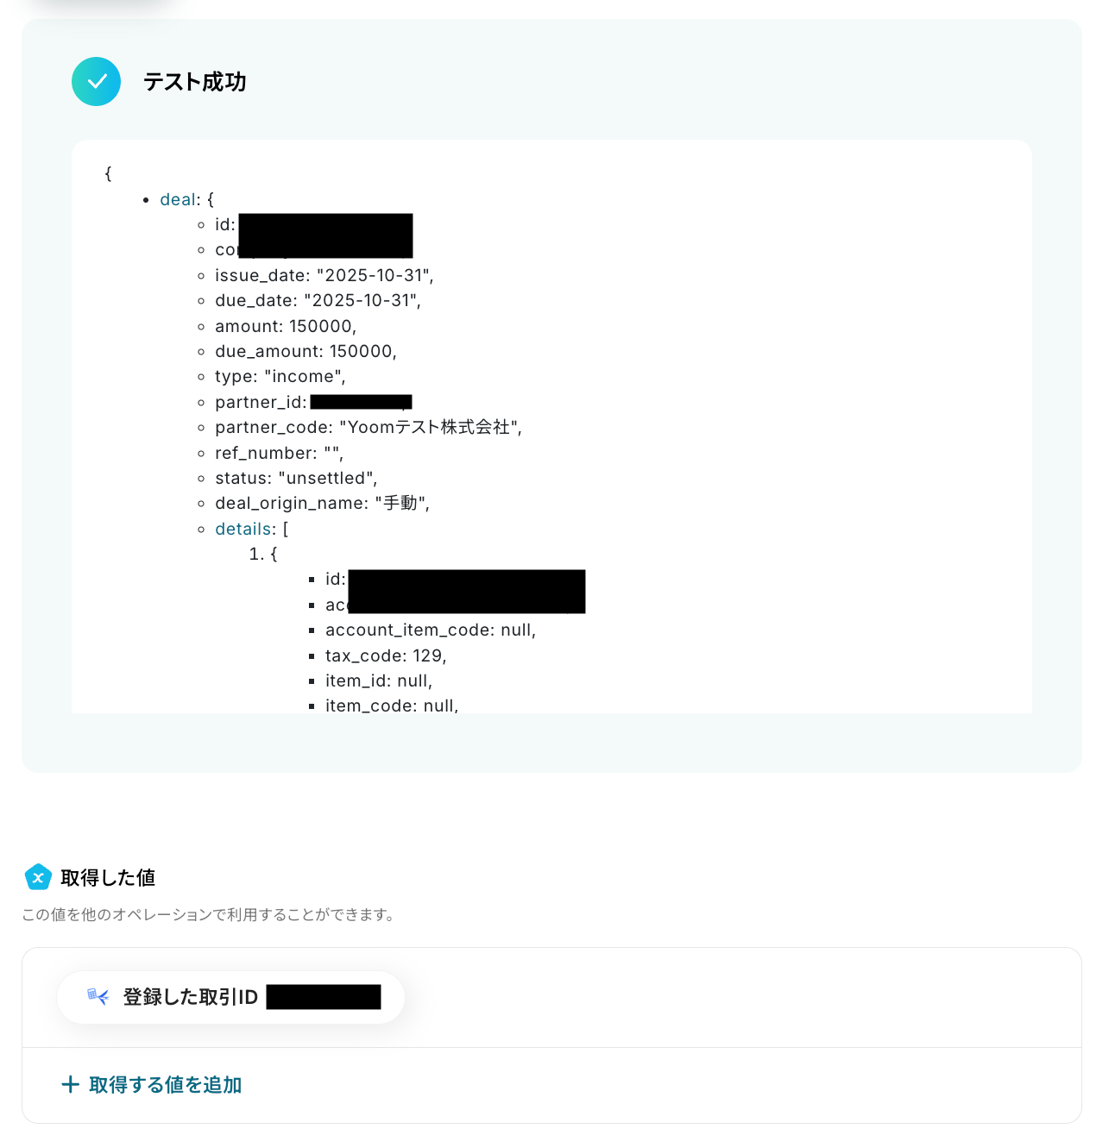The image size is (1096, 1135).
Task: Click the plus icon for 取得する値を追加
Action: [71, 1084]
